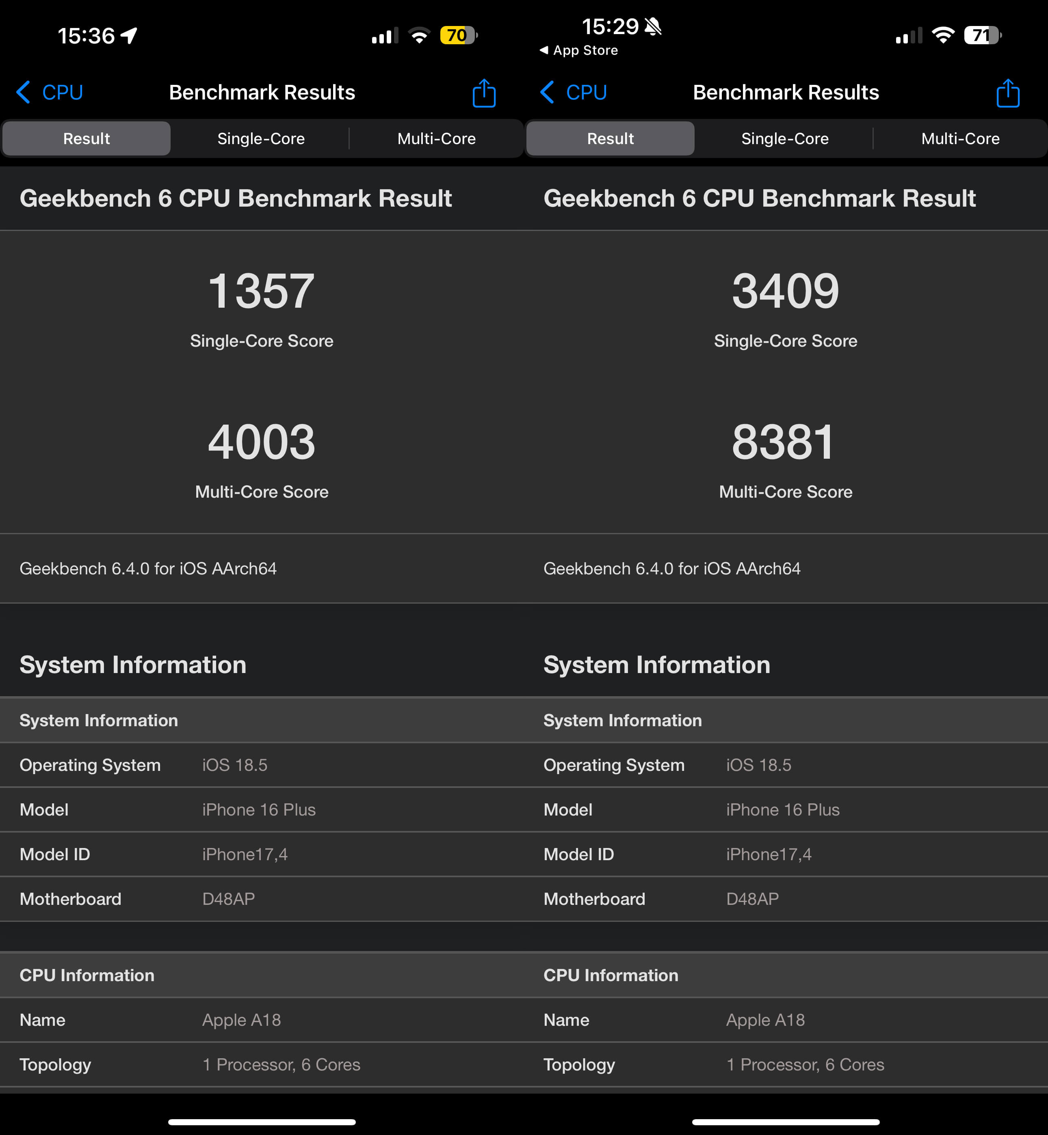Tap Apple A18 name on right screen
This screenshot has width=1048, height=1135.
point(766,1020)
